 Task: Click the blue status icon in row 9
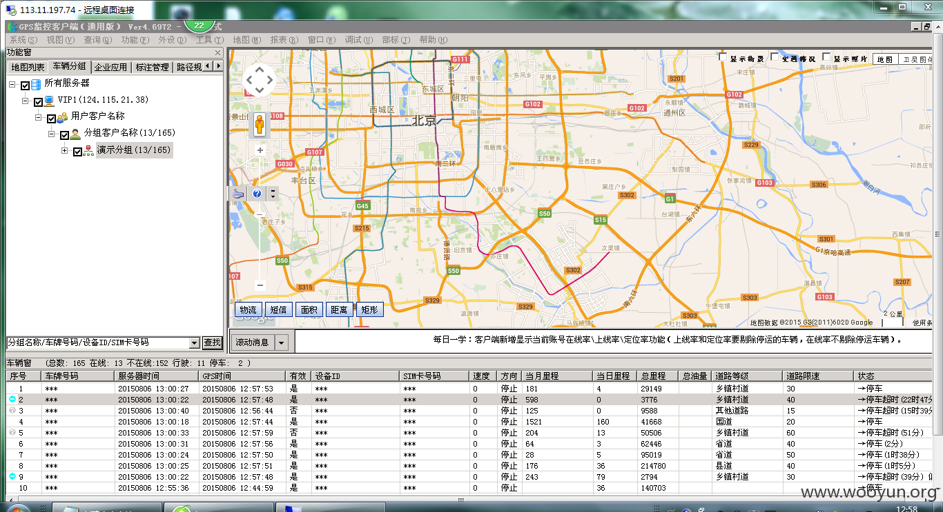tap(12, 477)
